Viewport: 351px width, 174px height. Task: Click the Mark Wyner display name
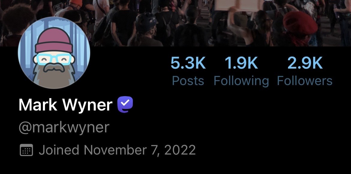coord(65,105)
